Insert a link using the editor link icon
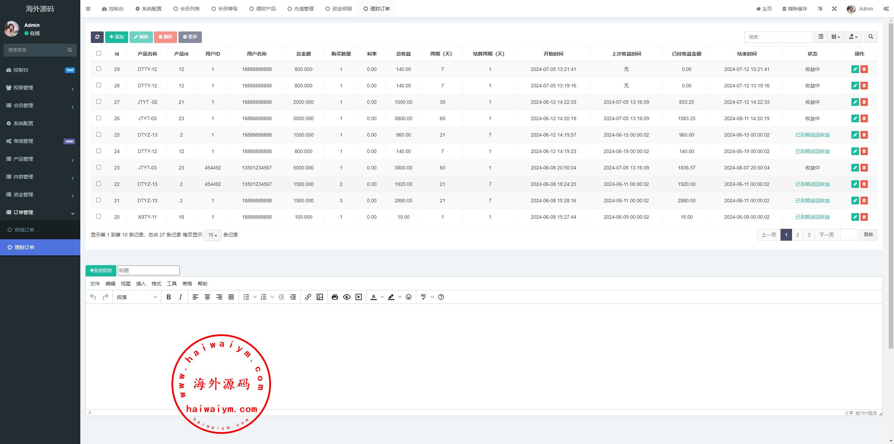This screenshot has height=444, width=894. (x=308, y=297)
